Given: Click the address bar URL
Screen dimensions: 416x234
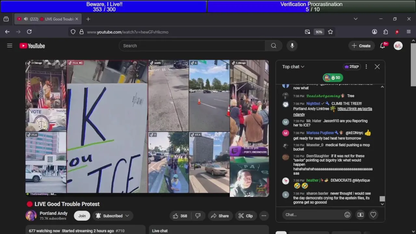Looking at the screenshot, I should click(x=128, y=32).
